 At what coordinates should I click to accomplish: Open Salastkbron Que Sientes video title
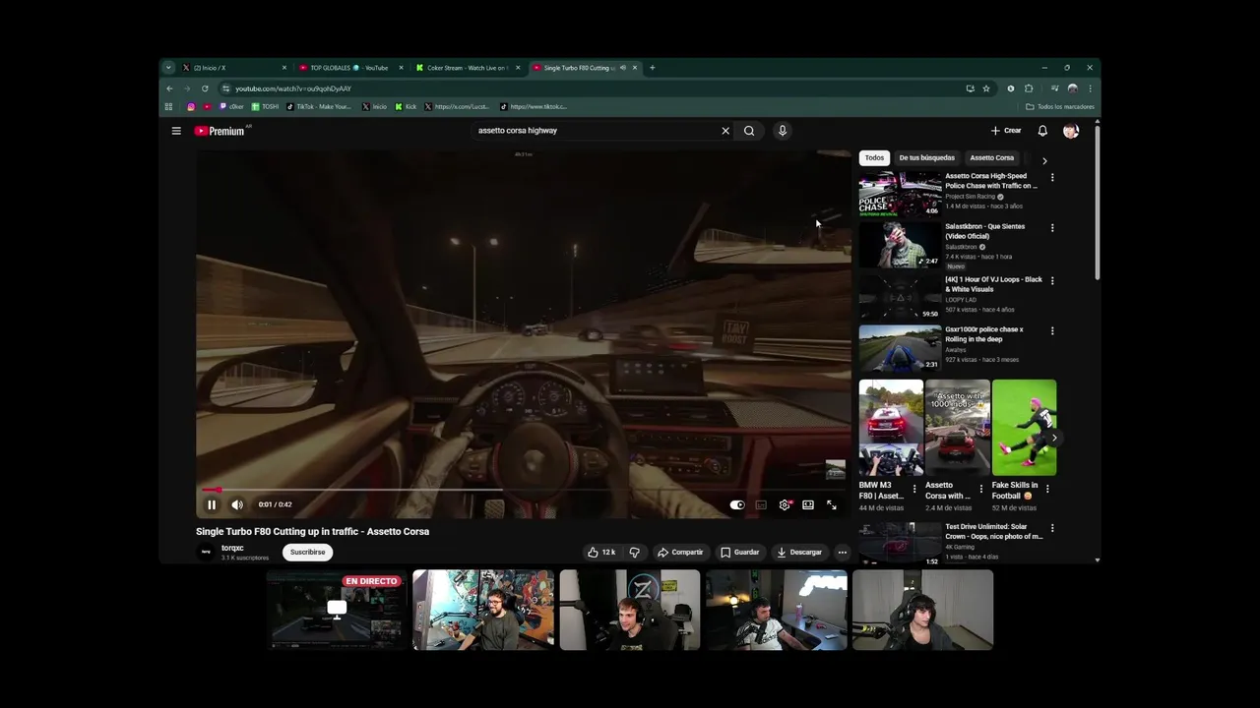pos(984,231)
